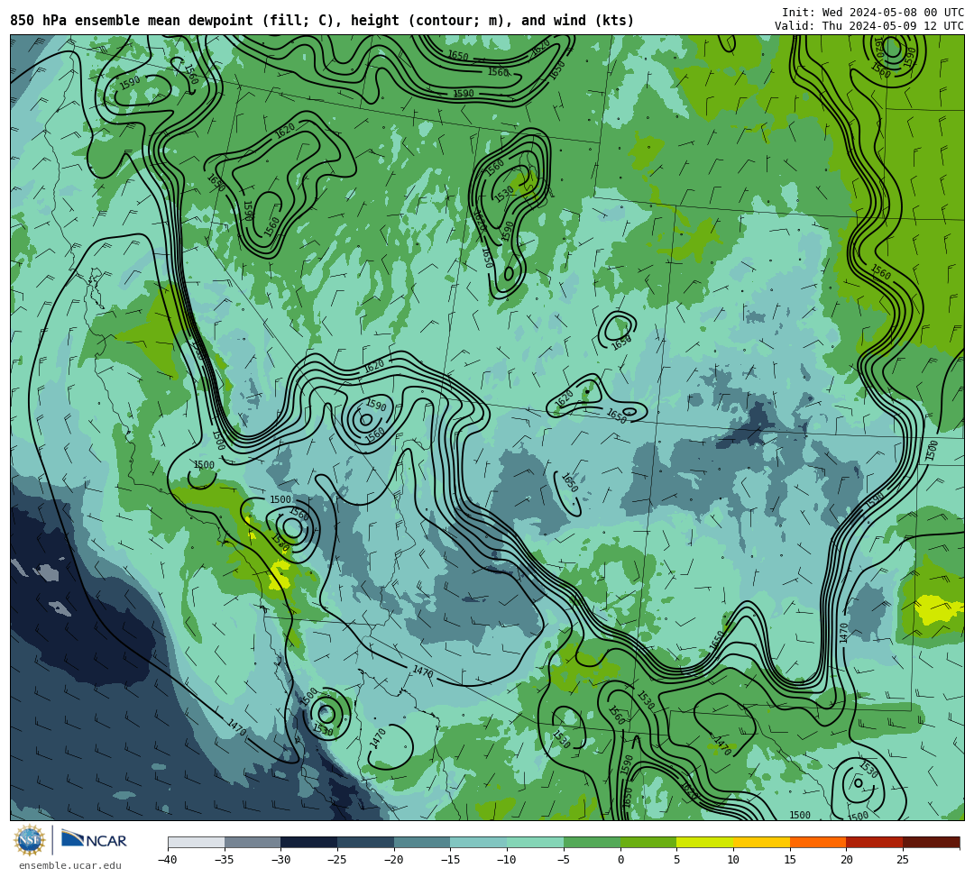Click the colorbar tick label 15

[x=790, y=860]
